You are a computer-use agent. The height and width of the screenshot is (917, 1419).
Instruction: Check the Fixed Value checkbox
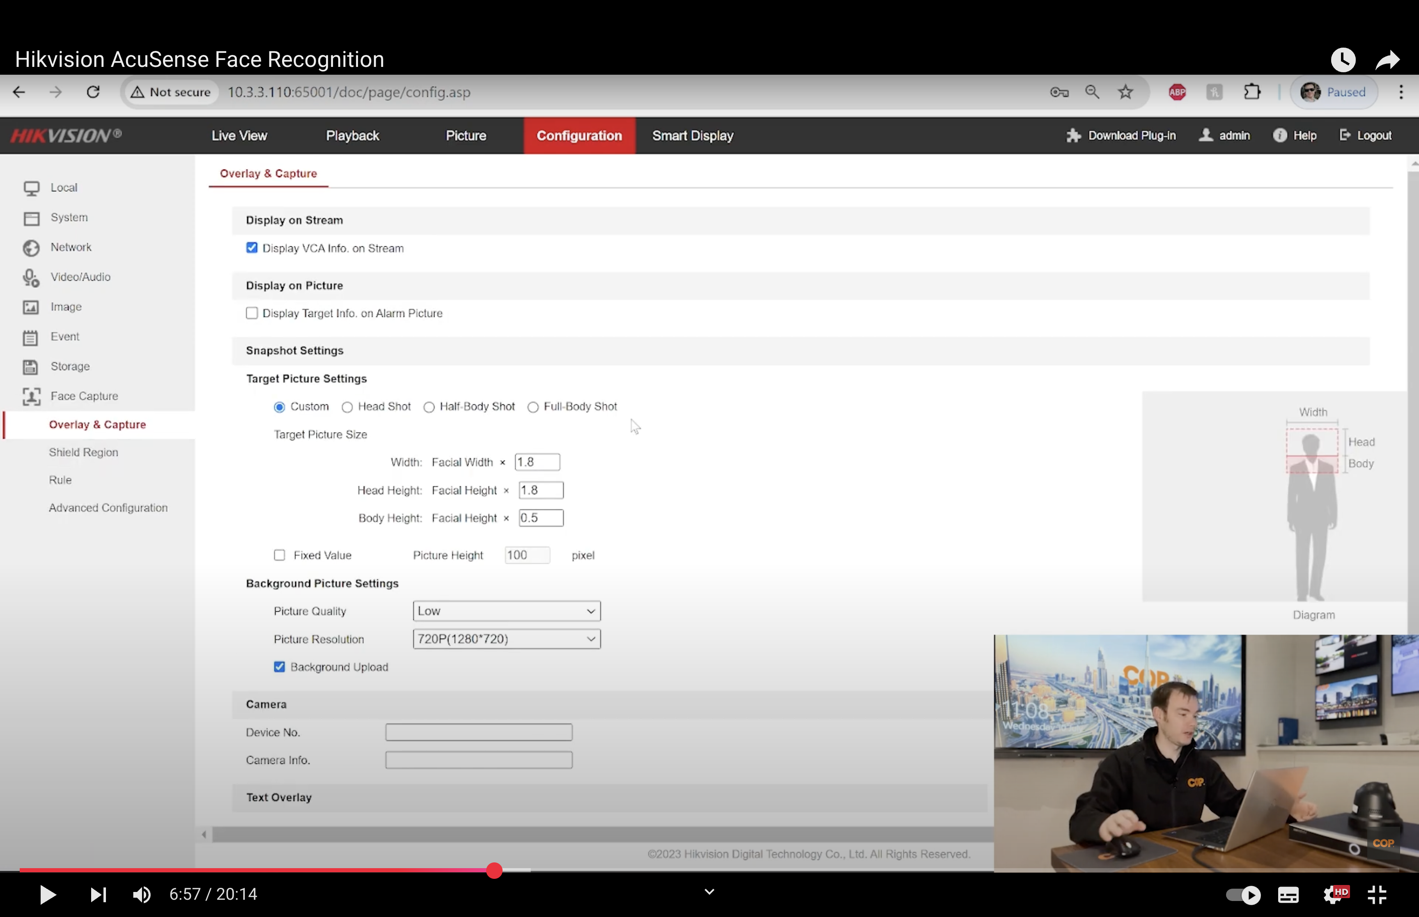279,555
